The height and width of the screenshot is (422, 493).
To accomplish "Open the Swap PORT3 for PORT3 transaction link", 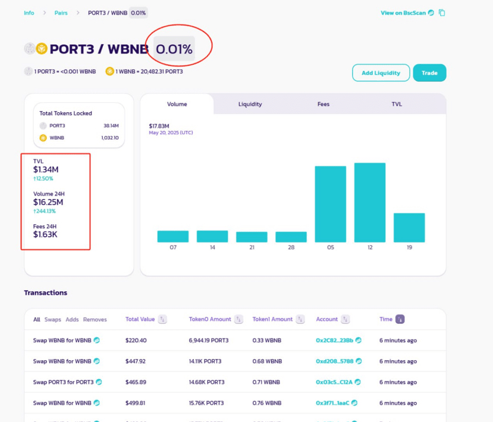I will point(63,382).
